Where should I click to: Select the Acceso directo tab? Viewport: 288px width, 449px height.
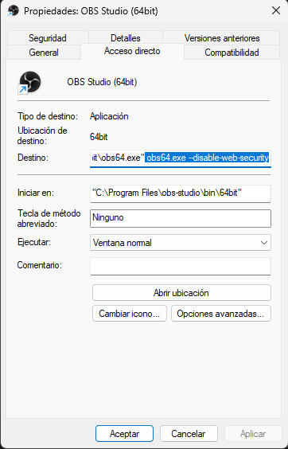coord(132,51)
